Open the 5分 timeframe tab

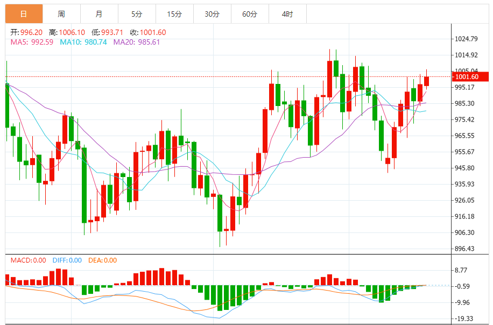pos(137,14)
